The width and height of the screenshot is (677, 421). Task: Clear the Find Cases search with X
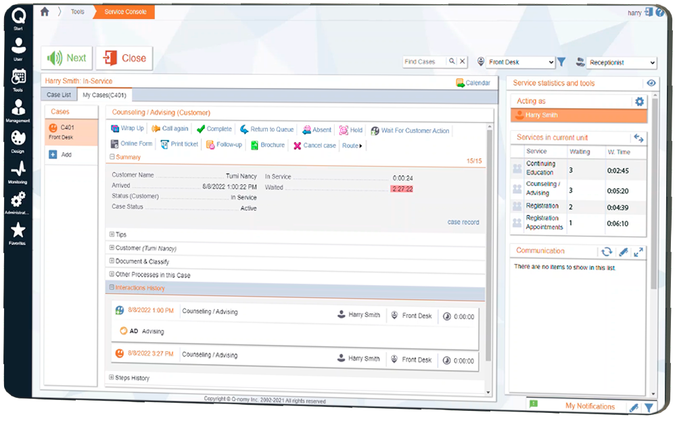463,62
